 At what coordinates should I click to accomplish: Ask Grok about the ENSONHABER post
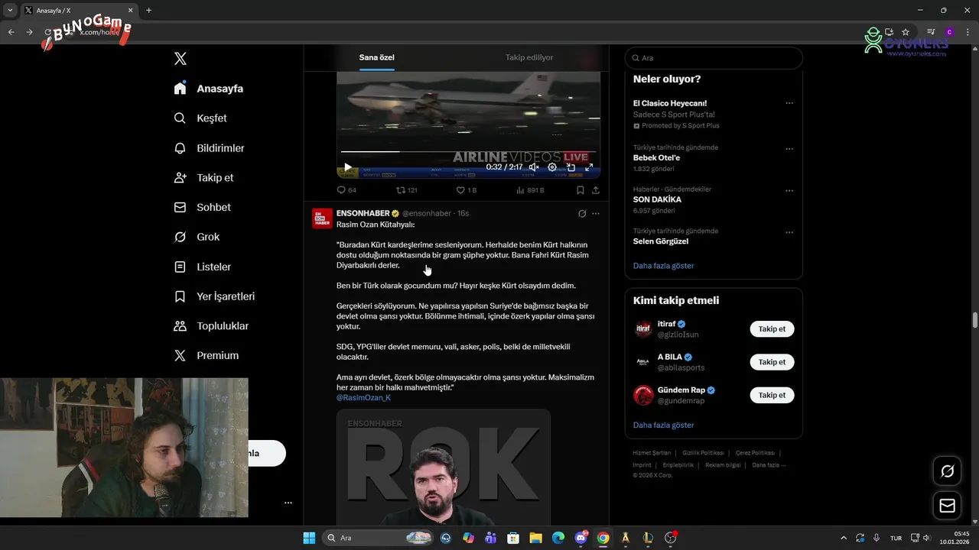pos(582,214)
